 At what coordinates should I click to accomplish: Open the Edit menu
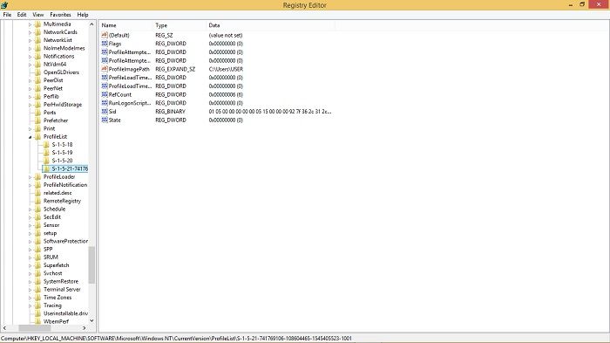[22, 15]
